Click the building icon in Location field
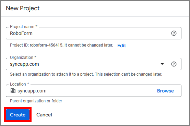The image size is (190, 126). pos(13,91)
